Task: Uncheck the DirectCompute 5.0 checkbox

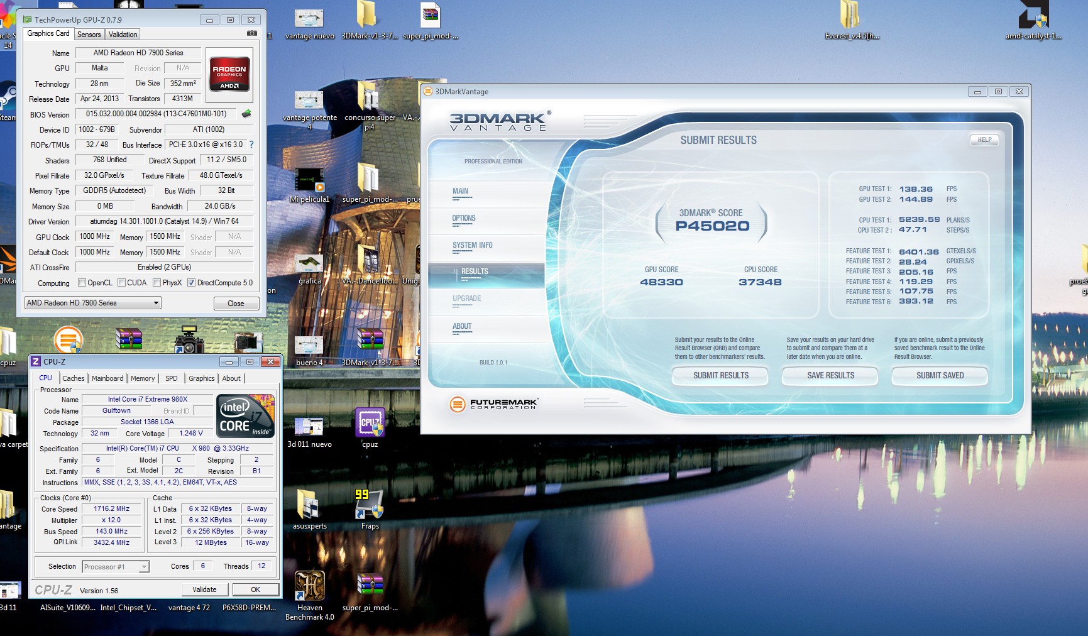Action: pos(192,283)
